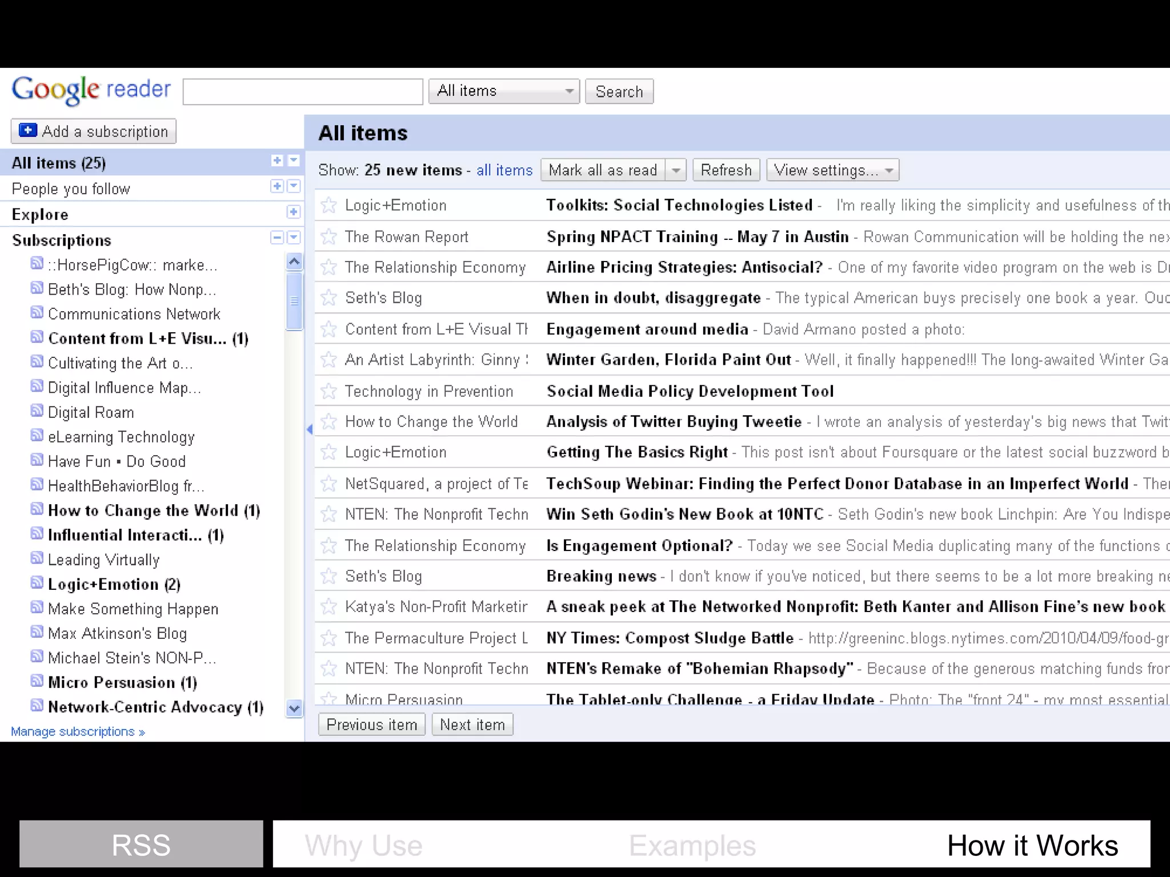Star the TechSoup Webinar item
Screen dimensions: 1170x877
(328, 484)
